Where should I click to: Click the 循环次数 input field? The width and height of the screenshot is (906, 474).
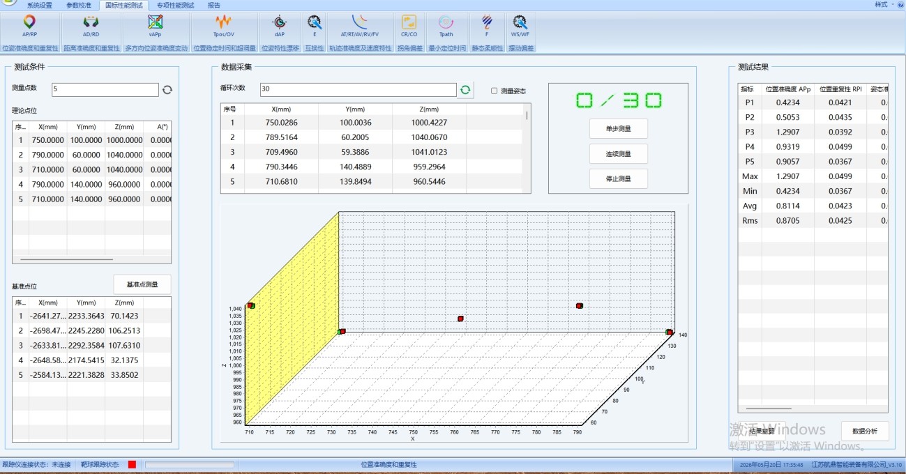[358, 90]
